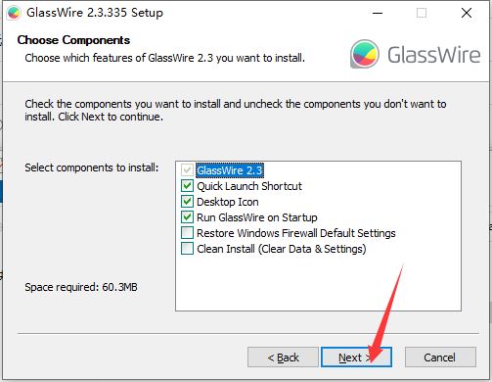492x382 pixels.
Task: Minimize the GlassWire Setup window
Action: coord(378,13)
